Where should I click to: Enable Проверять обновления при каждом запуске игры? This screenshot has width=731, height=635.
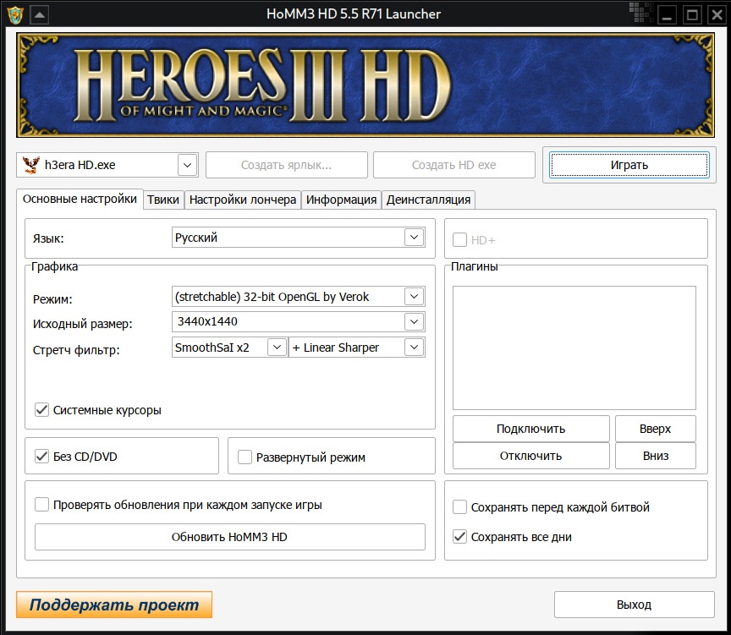pyautogui.click(x=42, y=505)
